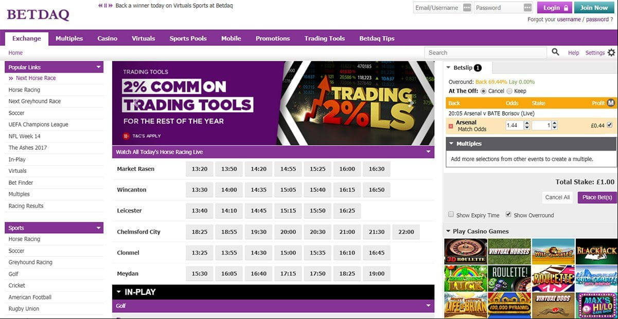Open the Exchange tab
Viewport: 618px width, 319px height.
click(x=27, y=39)
